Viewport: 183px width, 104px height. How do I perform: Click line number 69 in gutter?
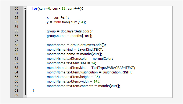click(16, 95)
